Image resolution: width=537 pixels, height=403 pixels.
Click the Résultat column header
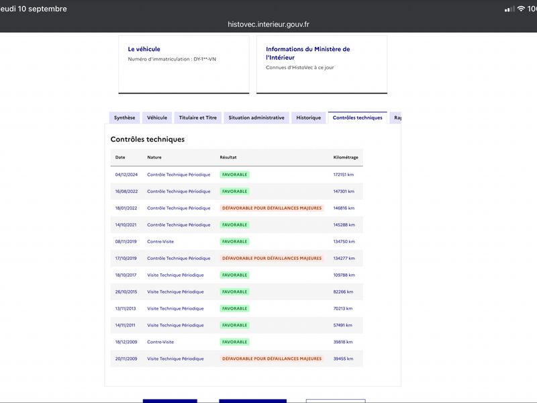tap(228, 157)
